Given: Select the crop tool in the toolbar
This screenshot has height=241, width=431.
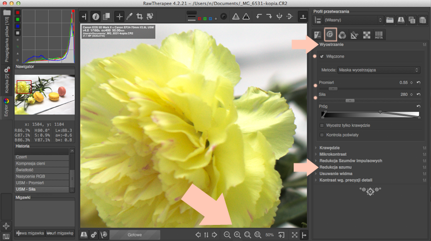Looking at the screenshot, I should (x=140, y=17).
